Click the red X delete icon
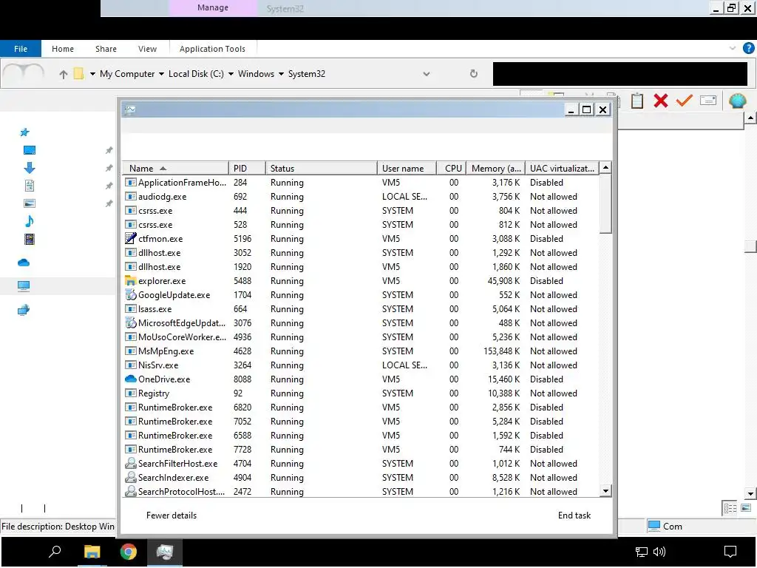Image resolution: width=757 pixels, height=568 pixels. point(660,101)
